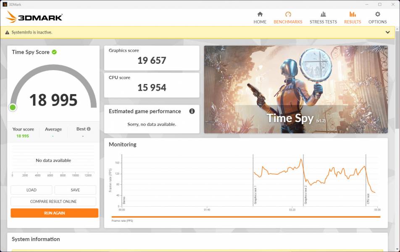The image size is (400, 252).
Task: Click the Graphics test 1 marker in chart
Action: (255, 195)
